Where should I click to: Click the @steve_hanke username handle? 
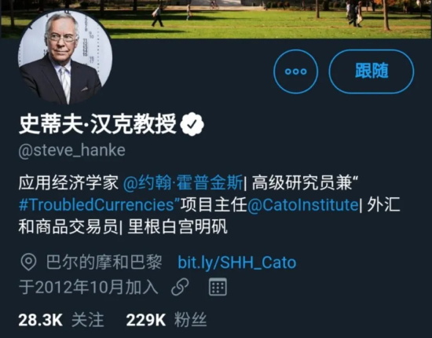coord(71,151)
